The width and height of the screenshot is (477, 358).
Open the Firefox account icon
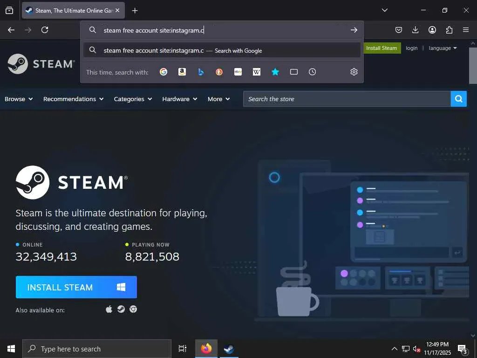[x=432, y=30]
